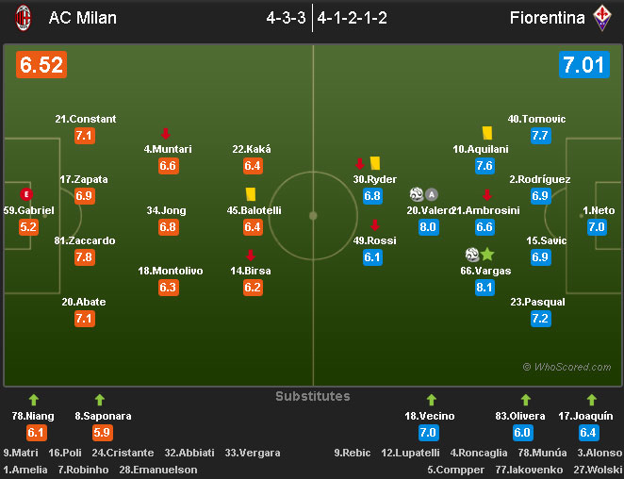Click Zaccardo's 7.8 rating badge
The width and height of the screenshot is (624, 479).
click(84, 256)
